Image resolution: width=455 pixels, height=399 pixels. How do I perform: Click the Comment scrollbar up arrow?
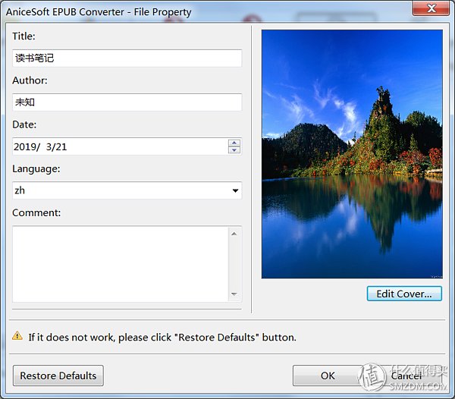pyautogui.click(x=234, y=234)
